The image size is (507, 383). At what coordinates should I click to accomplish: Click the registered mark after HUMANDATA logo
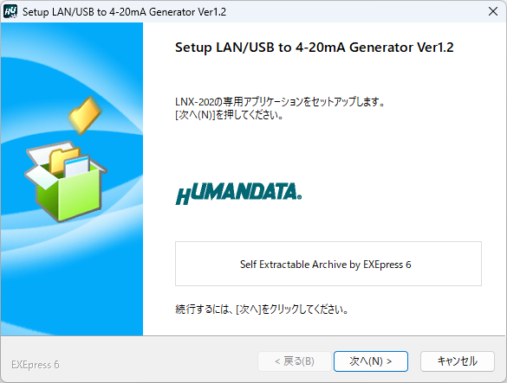tap(299, 196)
